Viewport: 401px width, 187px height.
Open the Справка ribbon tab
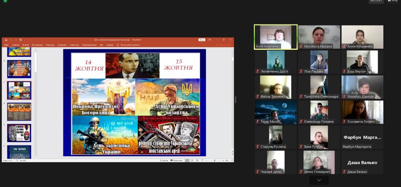pyautogui.click(x=110, y=45)
